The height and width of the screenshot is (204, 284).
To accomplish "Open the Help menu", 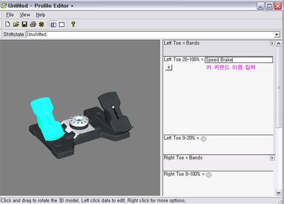I will click(x=40, y=15).
